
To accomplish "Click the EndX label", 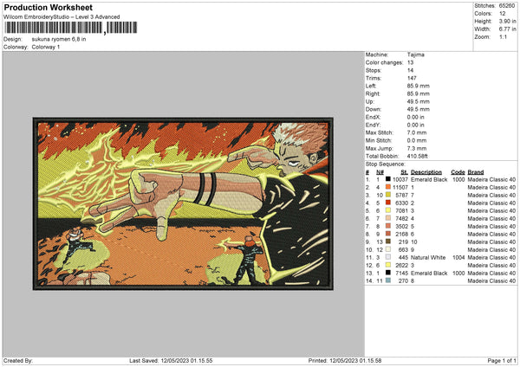I will (x=373, y=117).
